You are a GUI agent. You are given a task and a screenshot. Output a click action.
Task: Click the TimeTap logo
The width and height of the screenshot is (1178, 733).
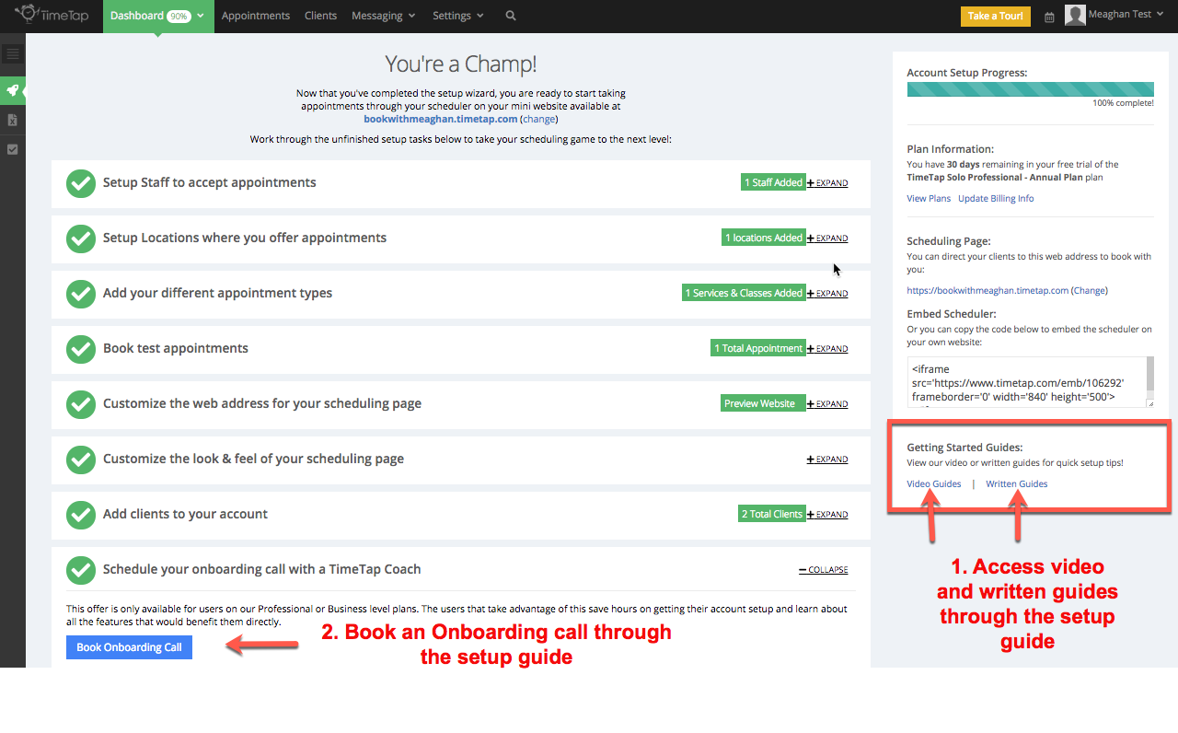pyautogui.click(x=52, y=15)
